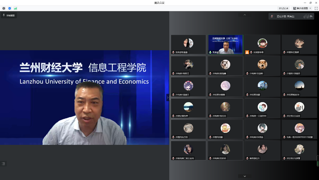319x180 pixels.
Task: Select avatar of 21电商1周康文
Action: coord(188,86)
